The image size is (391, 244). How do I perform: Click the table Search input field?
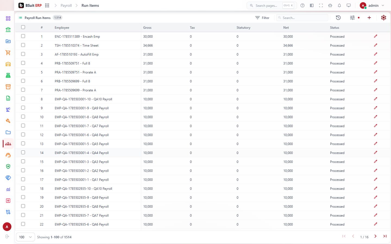click(x=302, y=18)
